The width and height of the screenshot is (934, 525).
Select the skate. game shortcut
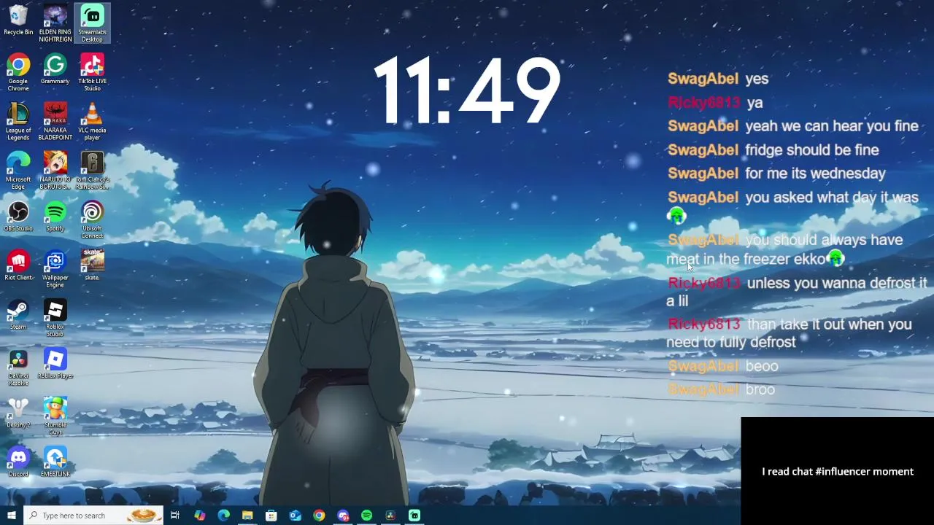[92, 266]
